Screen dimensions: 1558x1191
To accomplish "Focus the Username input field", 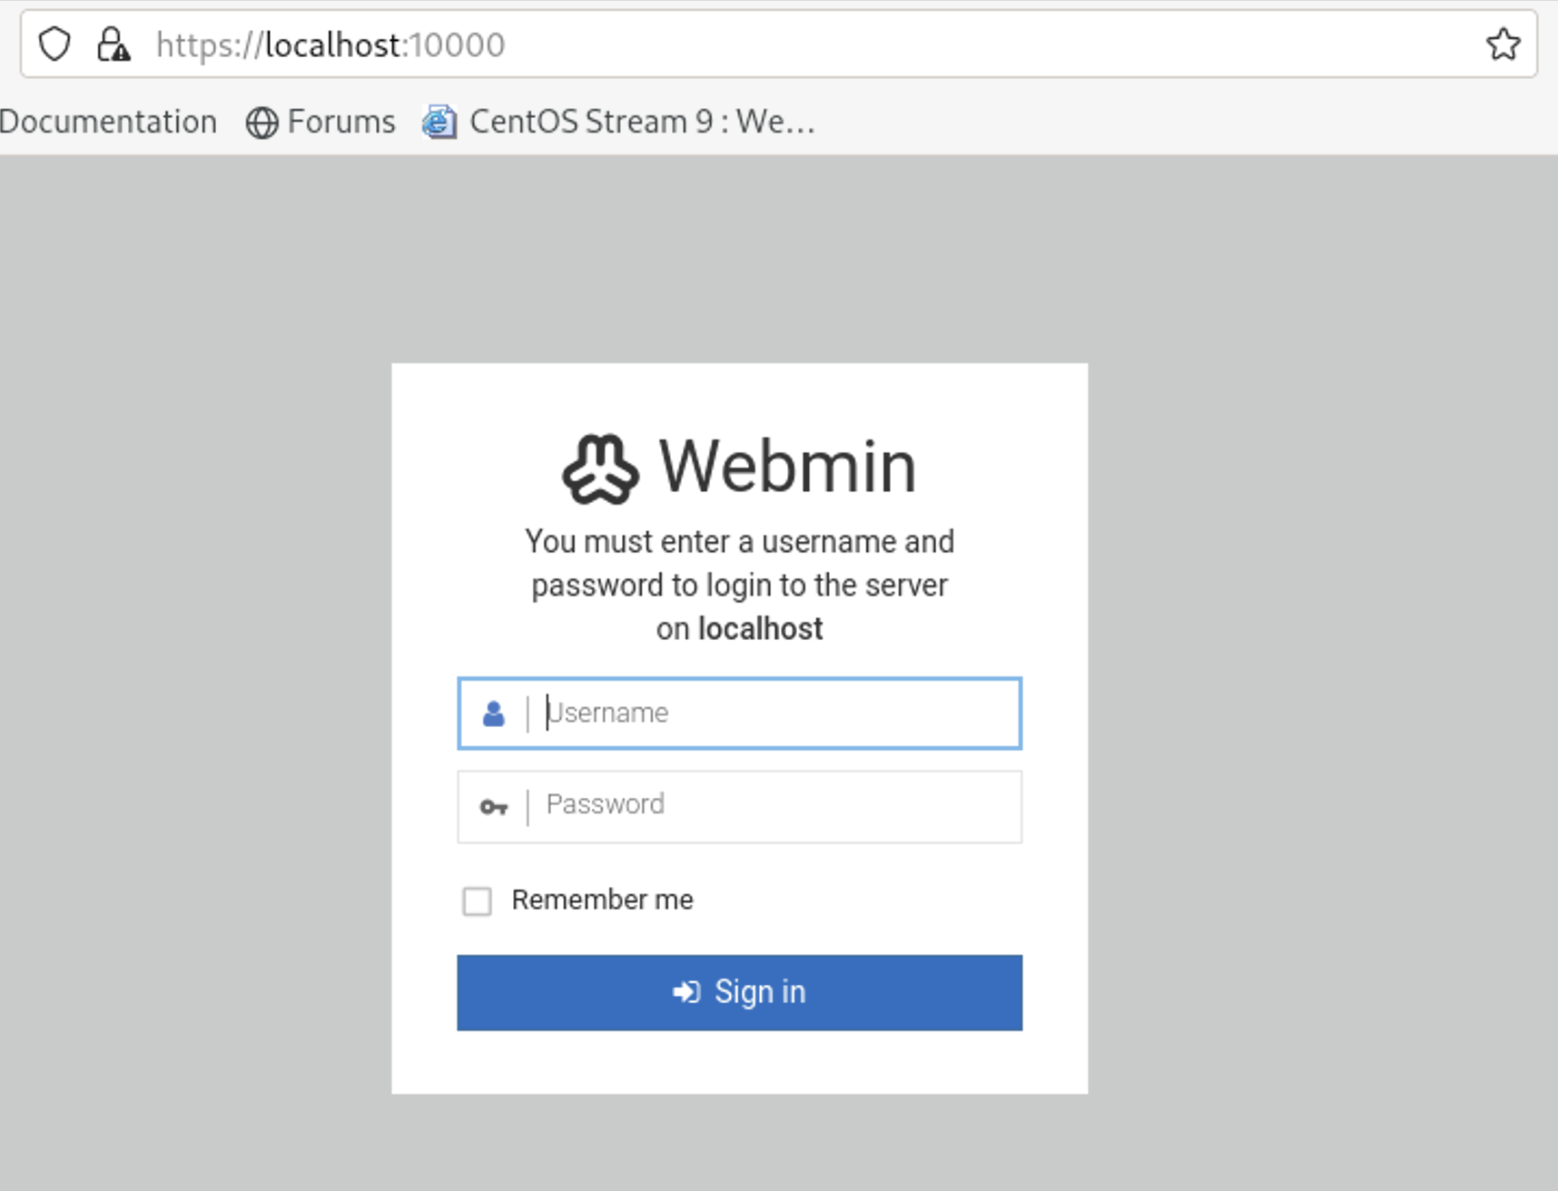I will pos(739,714).
